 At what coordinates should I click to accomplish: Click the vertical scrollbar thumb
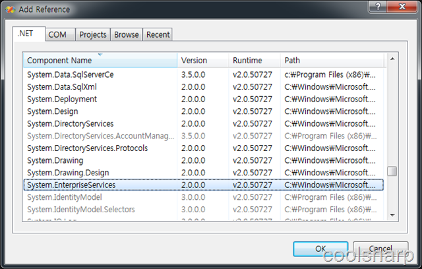click(392, 171)
